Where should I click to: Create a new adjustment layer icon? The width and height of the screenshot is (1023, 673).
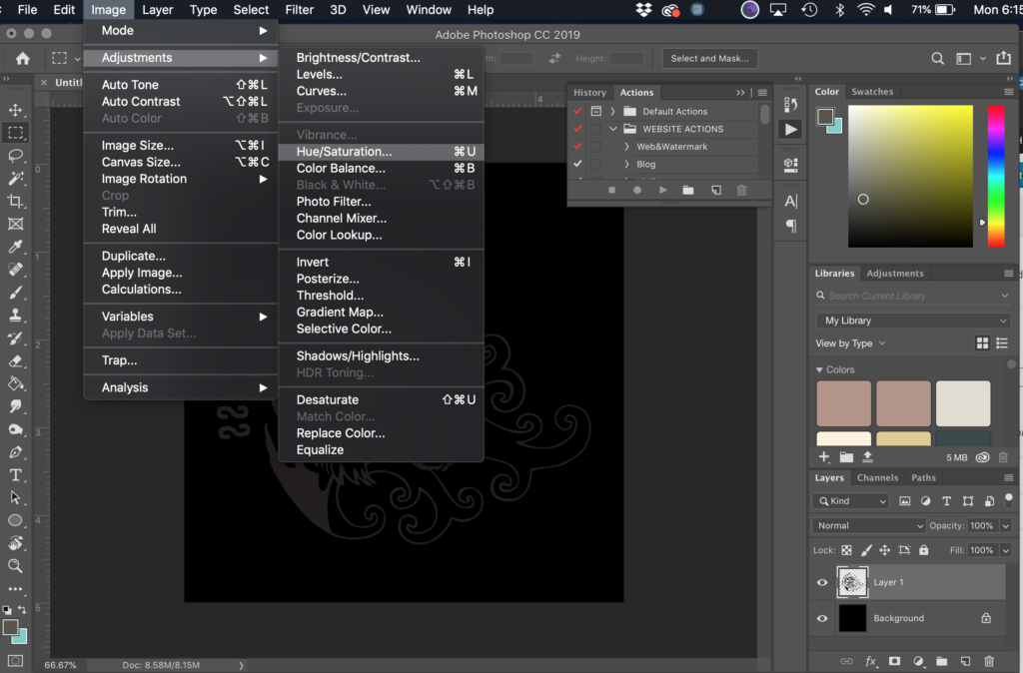(x=919, y=661)
